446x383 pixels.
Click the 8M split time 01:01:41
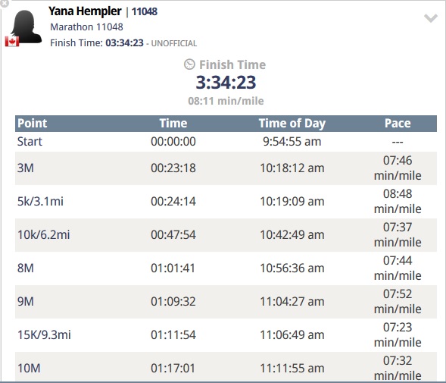coord(173,268)
